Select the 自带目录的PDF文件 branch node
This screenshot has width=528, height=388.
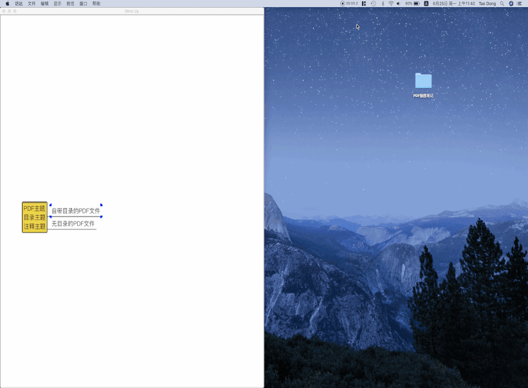click(76, 211)
